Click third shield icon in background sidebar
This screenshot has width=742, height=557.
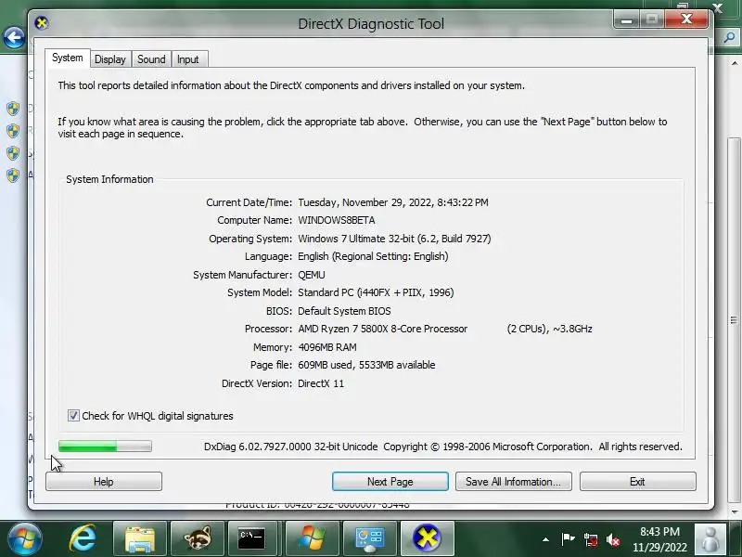point(13,153)
